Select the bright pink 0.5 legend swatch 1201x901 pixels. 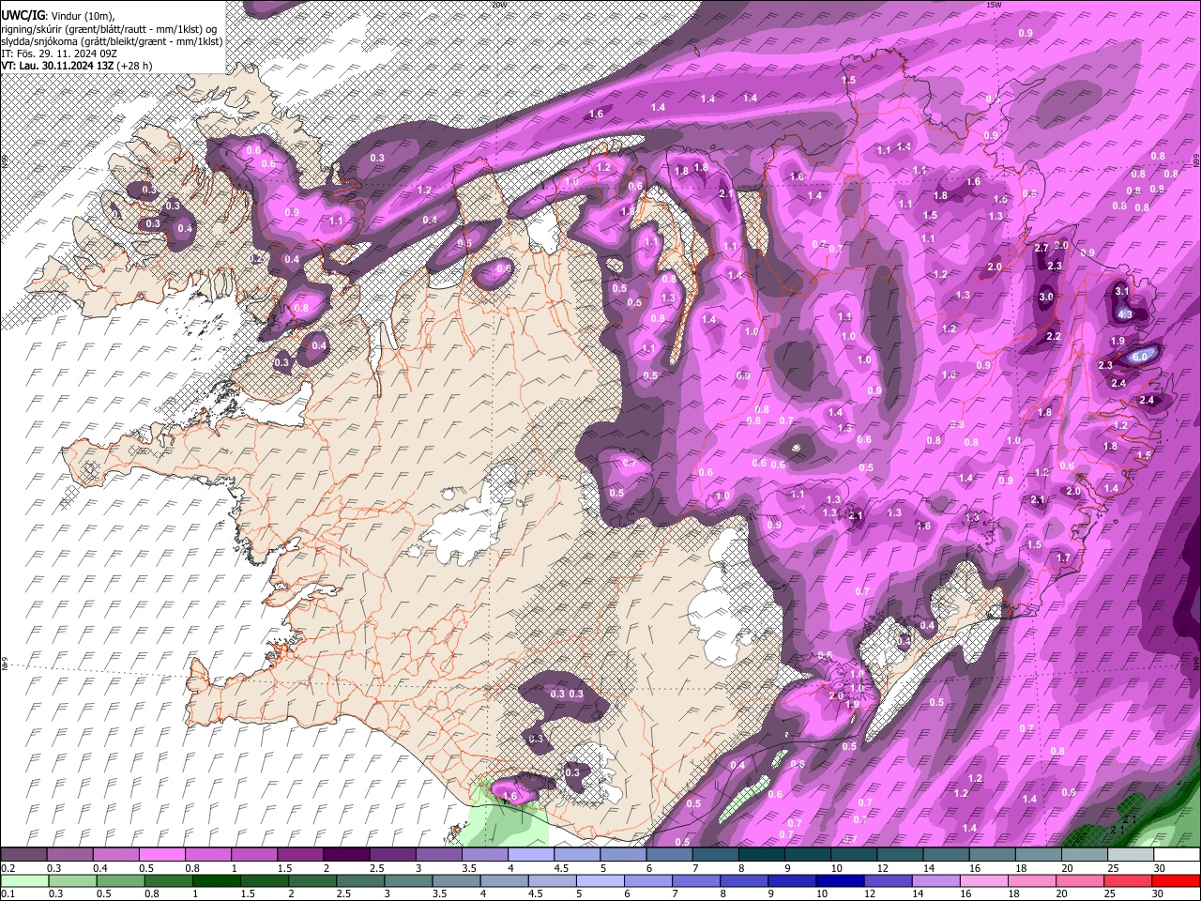point(161,855)
